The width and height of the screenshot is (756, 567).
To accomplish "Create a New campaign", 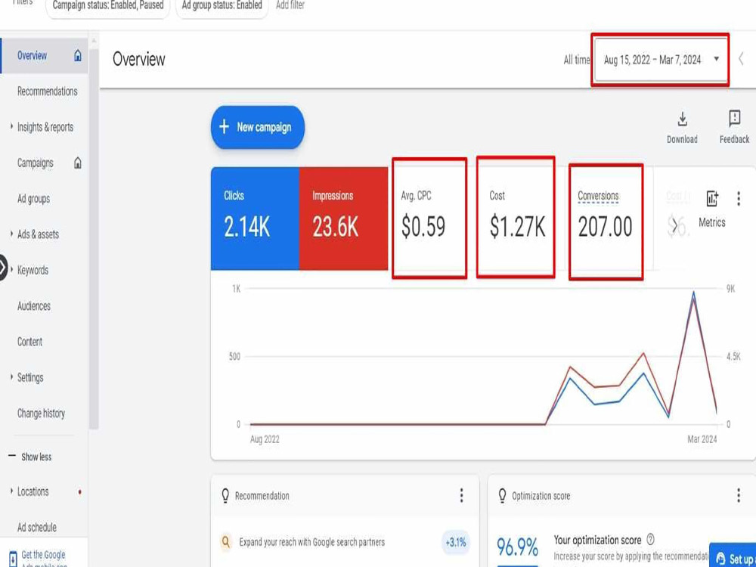I will (258, 127).
